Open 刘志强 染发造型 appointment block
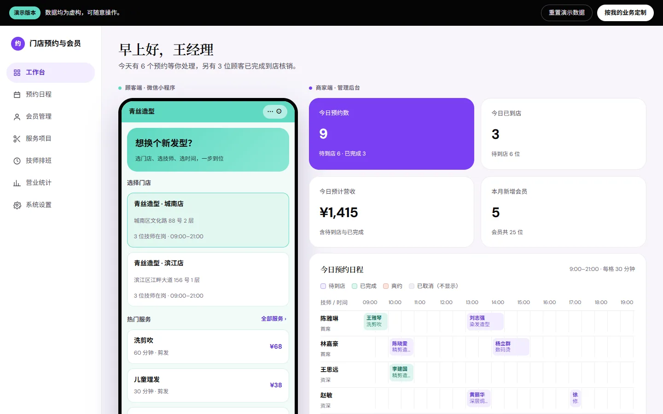Viewport: 663px width, 414px height. tap(485, 321)
